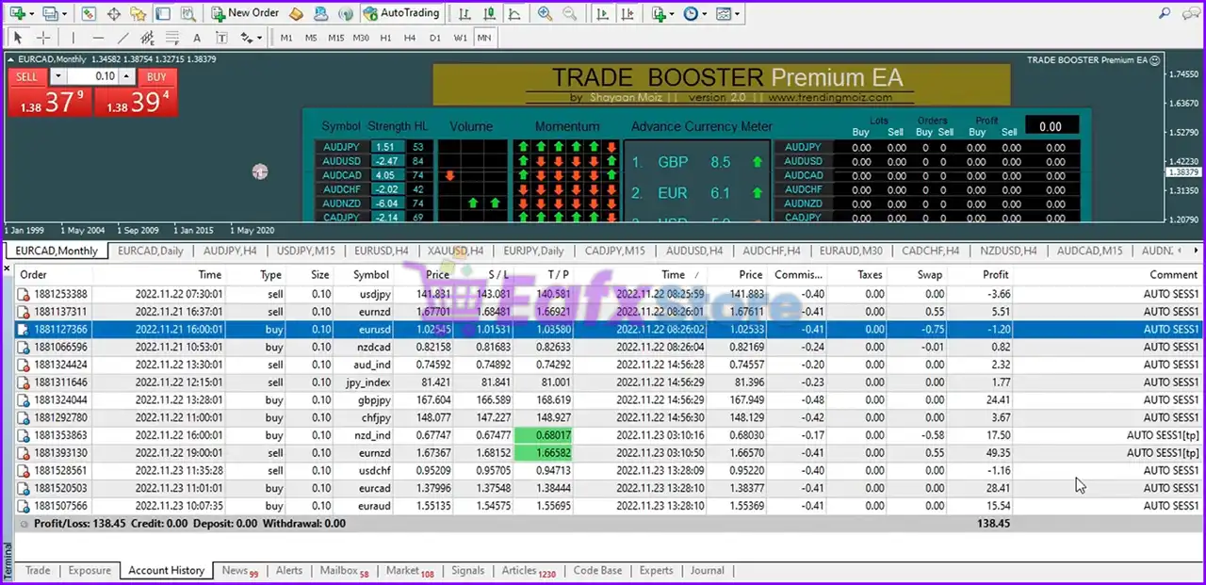1206x585 pixels.
Task: Open the Journal tab in Terminal
Action: click(707, 570)
